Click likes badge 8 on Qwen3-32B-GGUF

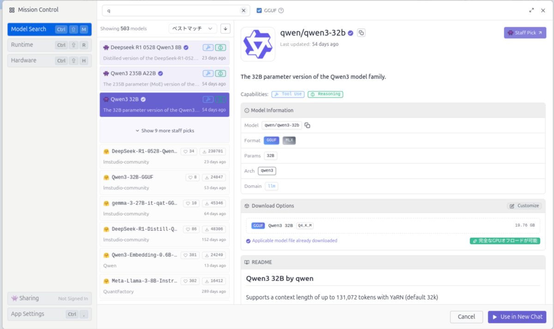[x=193, y=177]
